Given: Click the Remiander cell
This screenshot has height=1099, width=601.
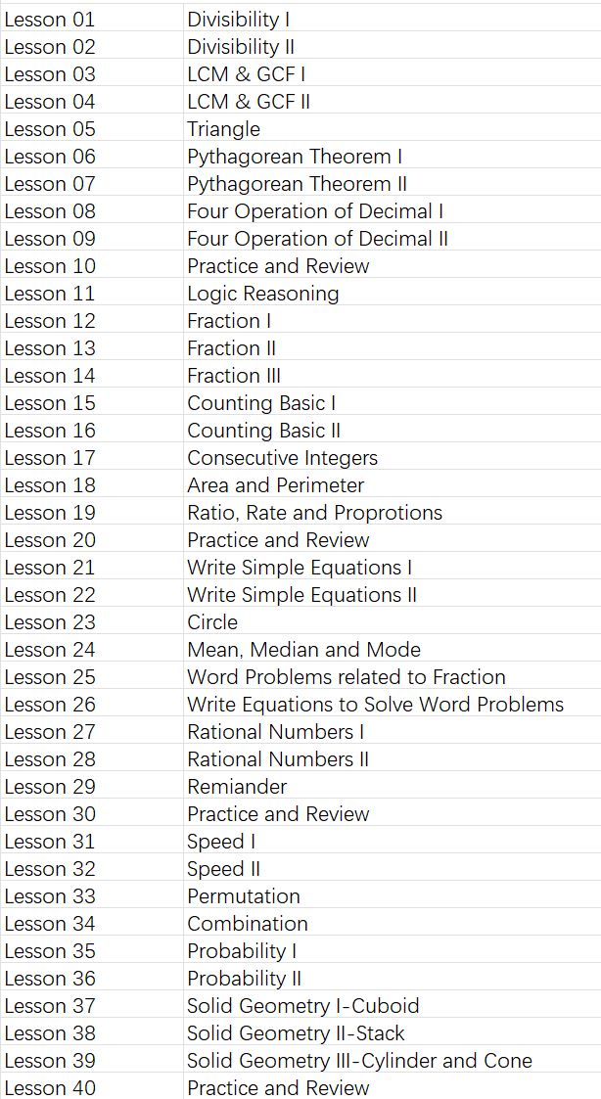Looking at the screenshot, I should [392, 787].
